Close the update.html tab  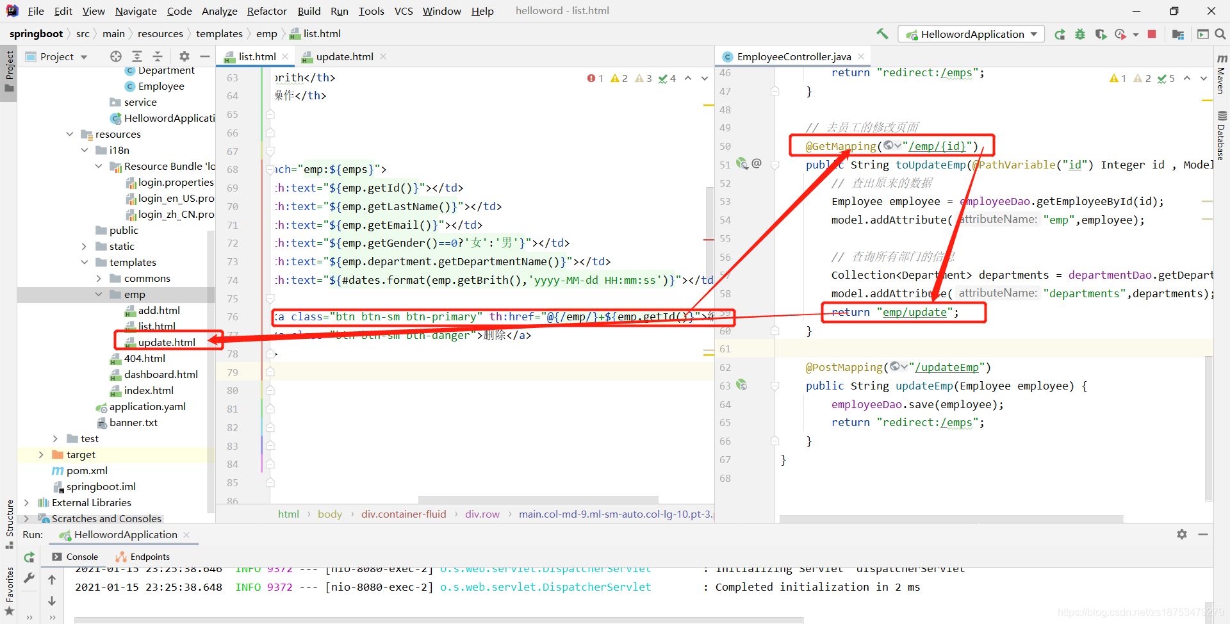[383, 56]
